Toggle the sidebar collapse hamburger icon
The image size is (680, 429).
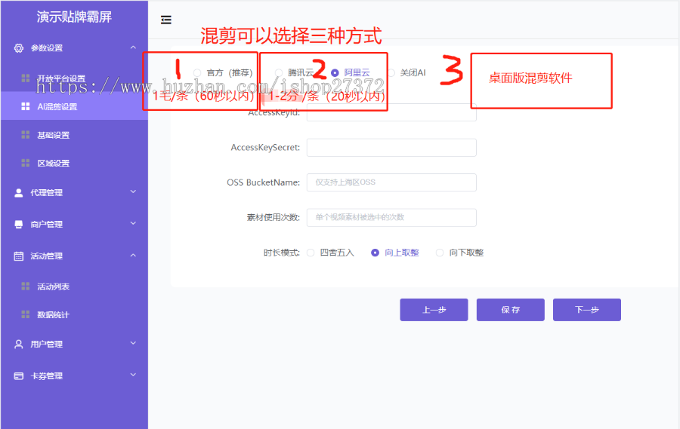(x=166, y=20)
